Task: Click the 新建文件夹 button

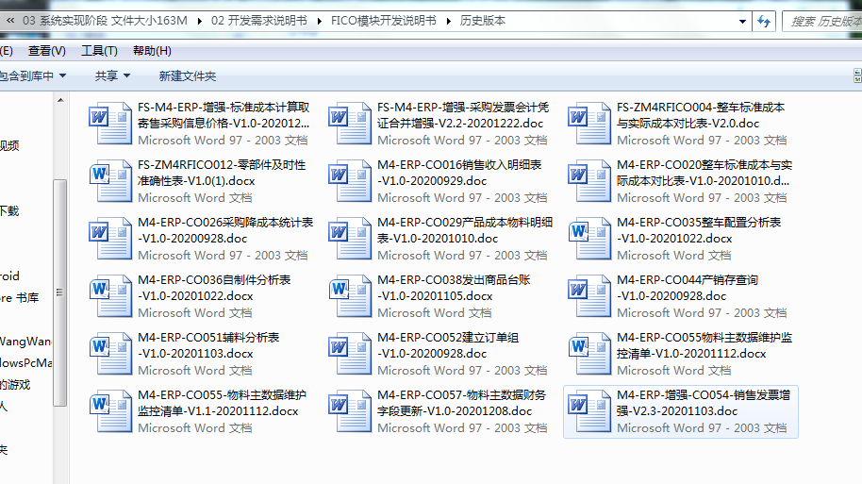Action: (x=188, y=75)
